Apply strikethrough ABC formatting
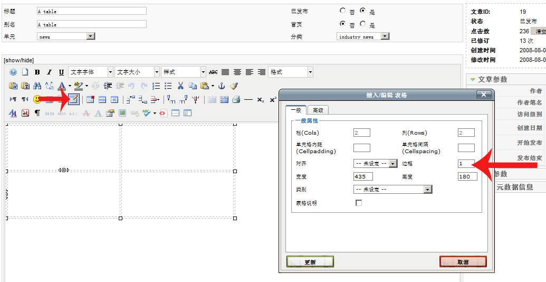This screenshot has width=546, height=282. 213,72
